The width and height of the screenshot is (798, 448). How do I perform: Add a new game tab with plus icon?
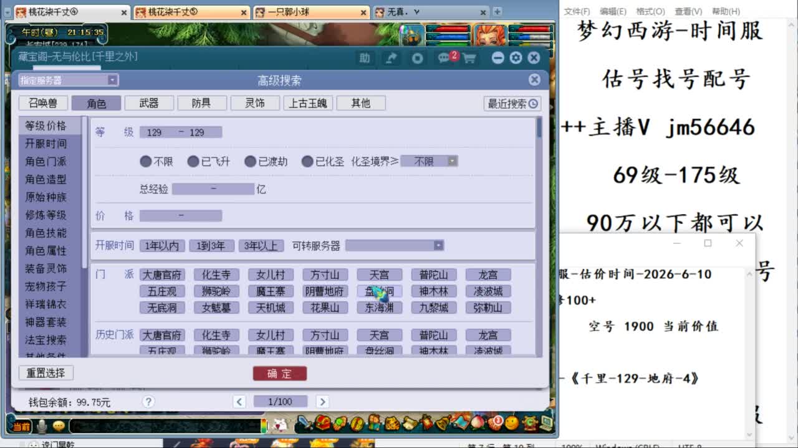[x=497, y=12]
